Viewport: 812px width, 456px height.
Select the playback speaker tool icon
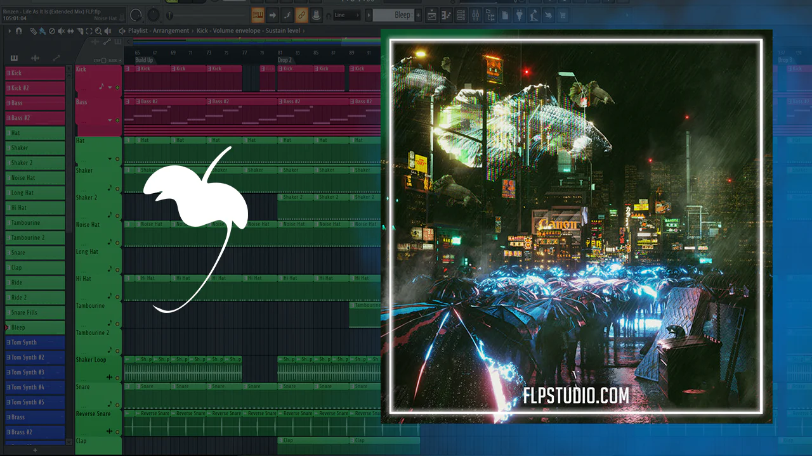107,30
